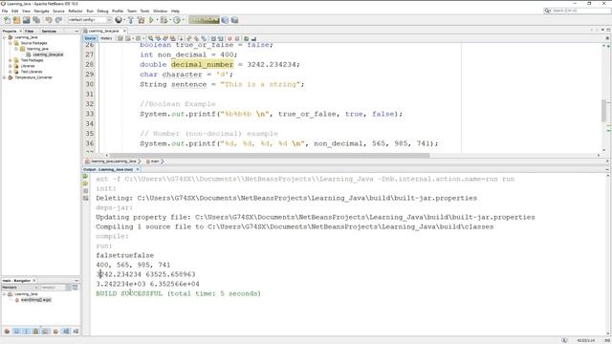The image size is (612, 344).
Task: Click the New File toolbar icon
Action: [7, 20]
